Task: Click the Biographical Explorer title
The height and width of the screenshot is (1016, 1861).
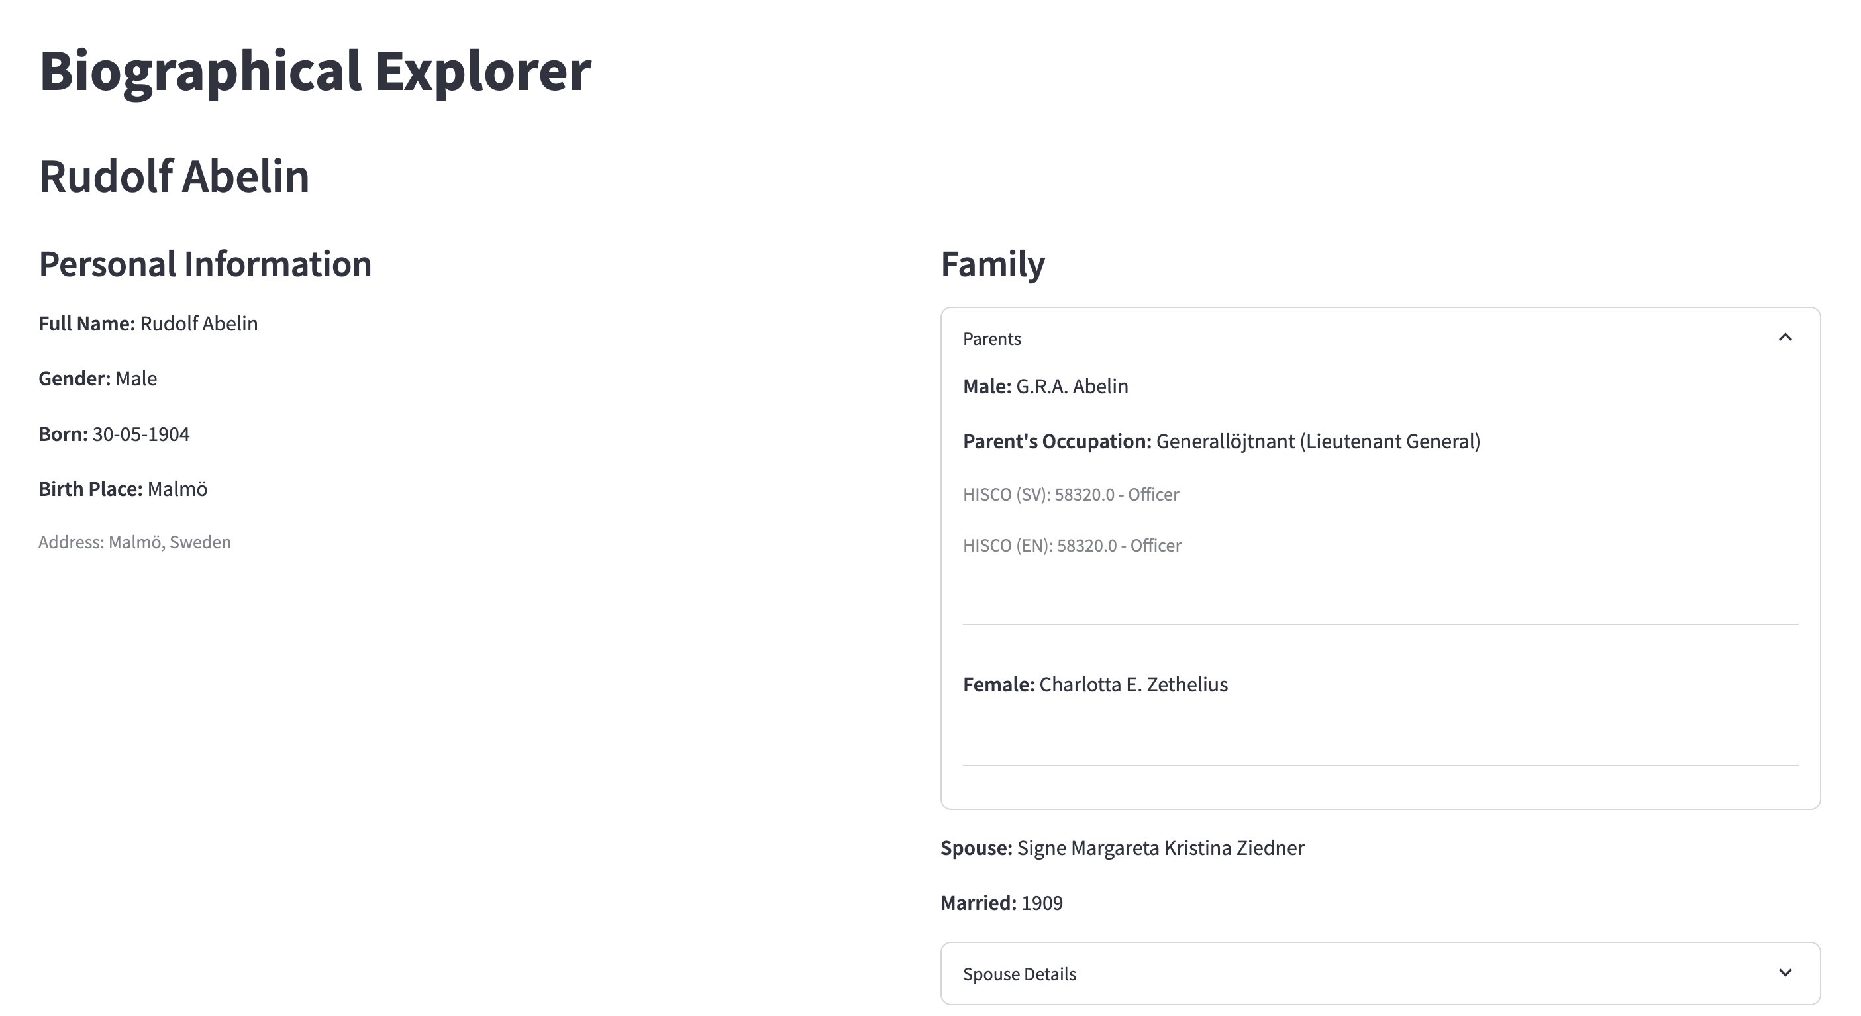Action: [x=315, y=71]
